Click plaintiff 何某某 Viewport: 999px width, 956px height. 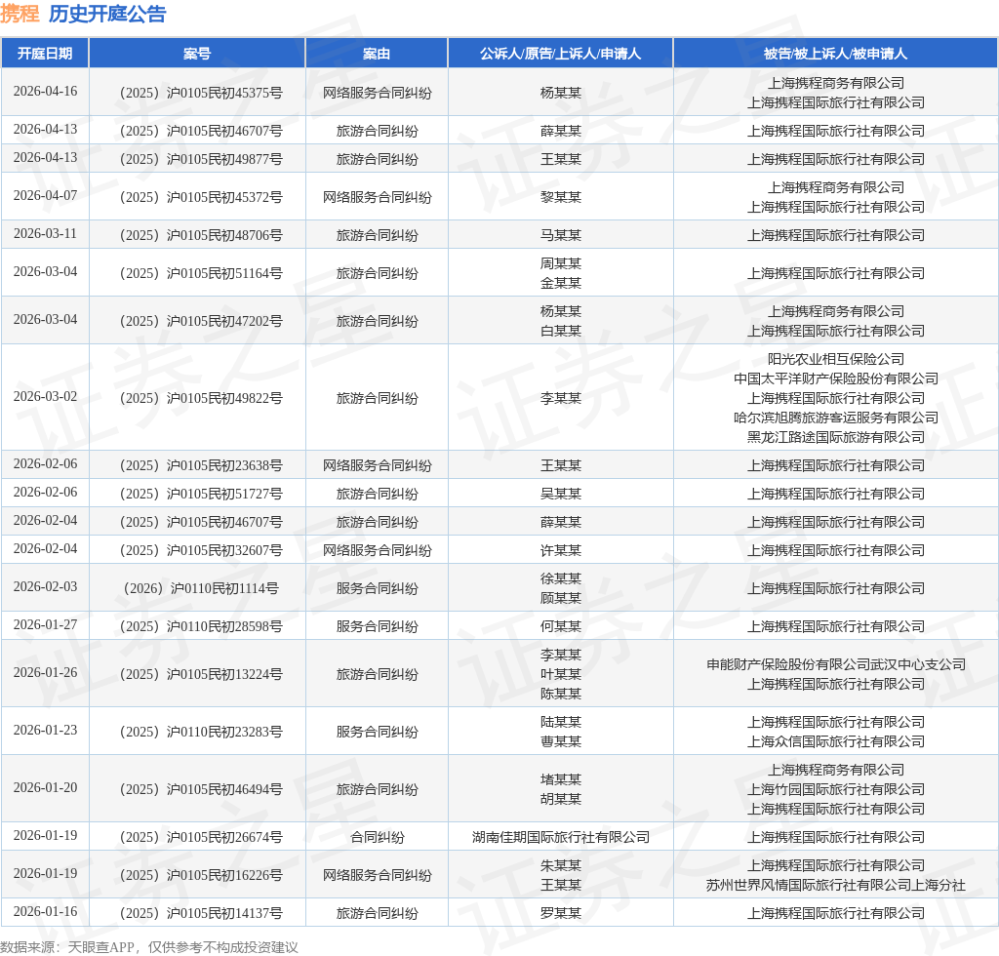pos(561,626)
